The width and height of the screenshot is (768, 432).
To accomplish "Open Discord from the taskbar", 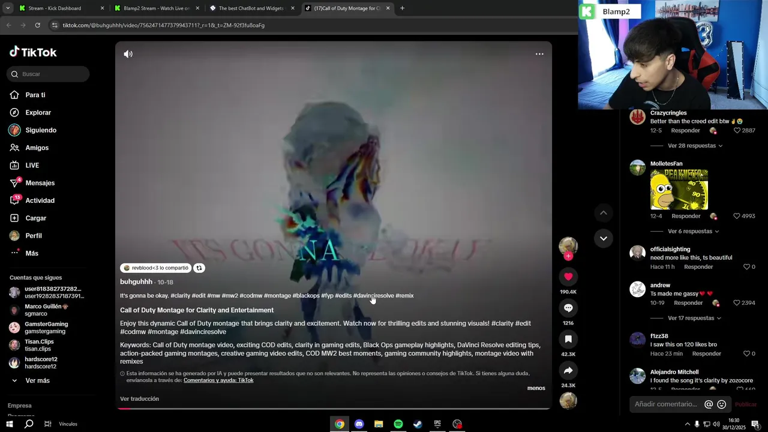I will pos(359,424).
